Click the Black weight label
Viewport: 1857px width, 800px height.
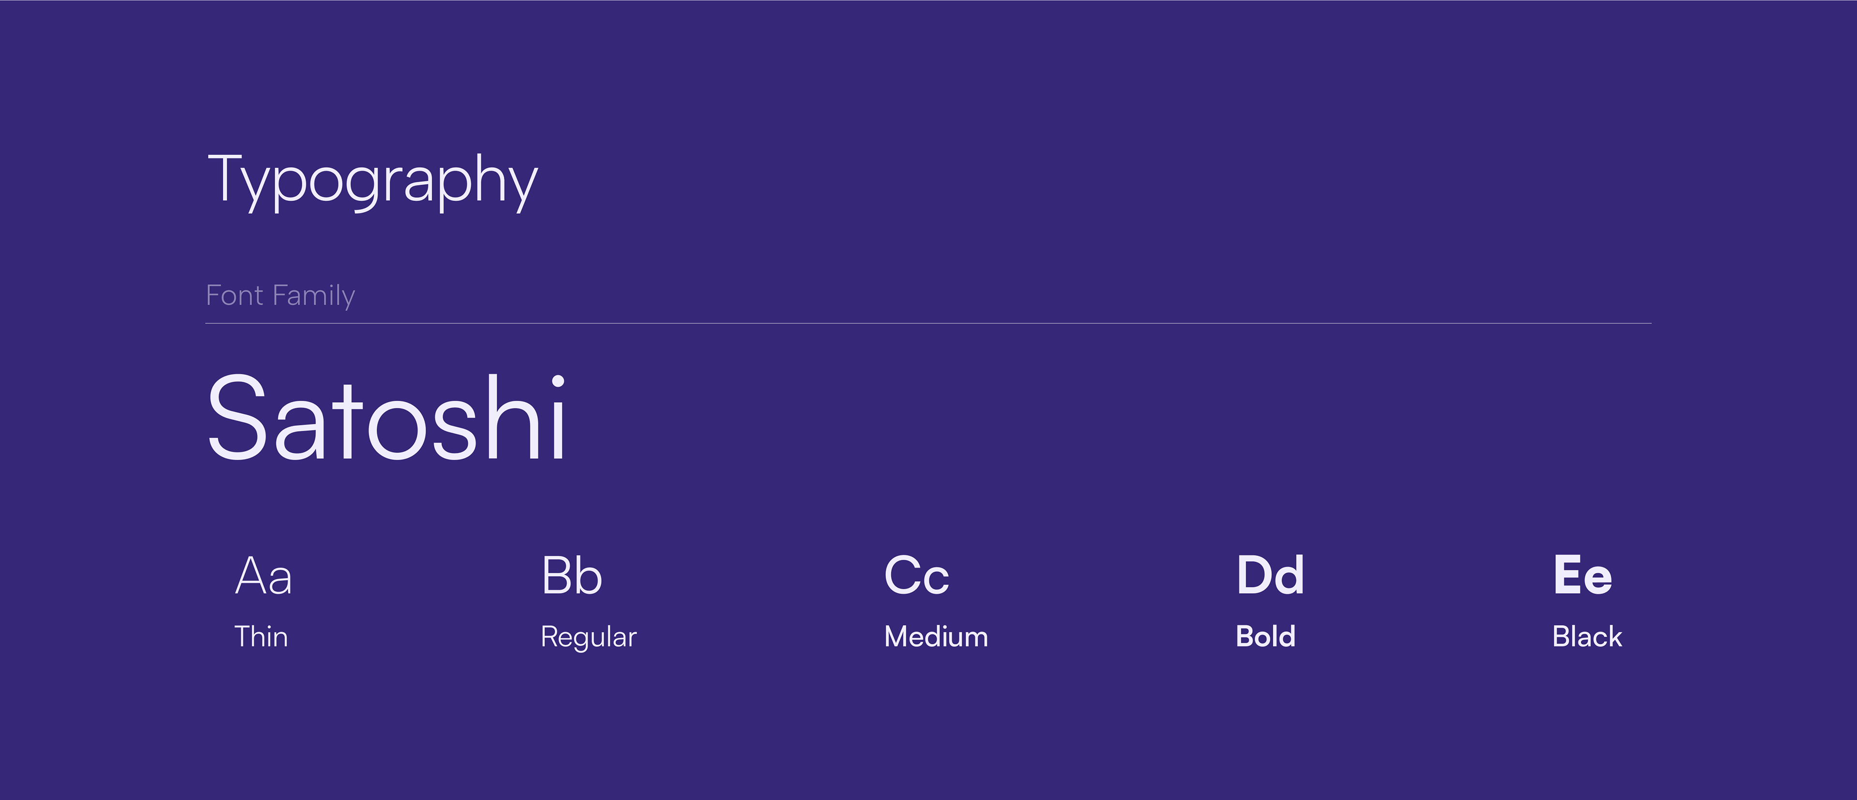[1587, 637]
